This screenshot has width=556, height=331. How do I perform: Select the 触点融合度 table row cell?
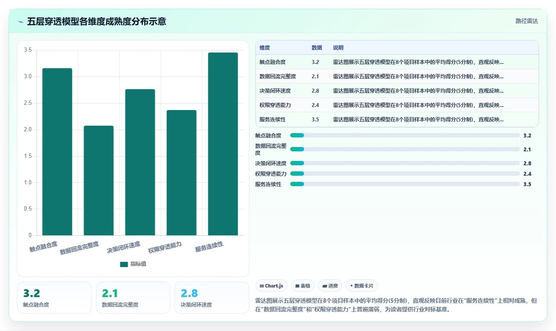pos(272,62)
